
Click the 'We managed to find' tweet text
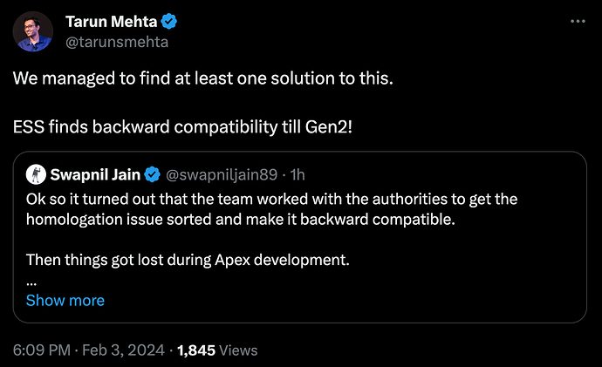click(x=203, y=78)
